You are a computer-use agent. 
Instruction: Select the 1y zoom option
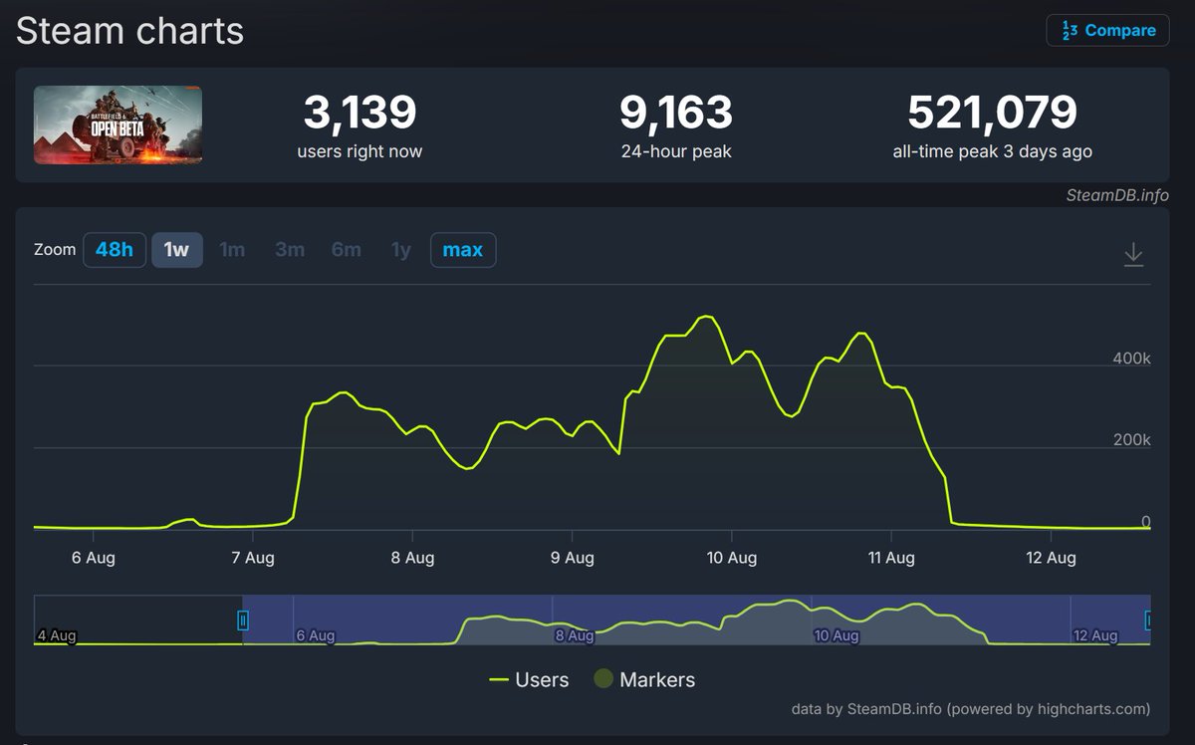[x=399, y=250]
